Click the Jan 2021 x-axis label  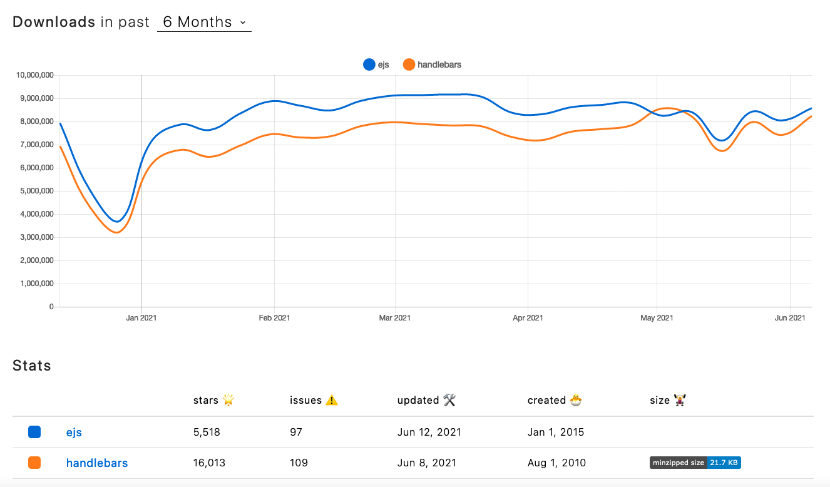pyautogui.click(x=141, y=318)
